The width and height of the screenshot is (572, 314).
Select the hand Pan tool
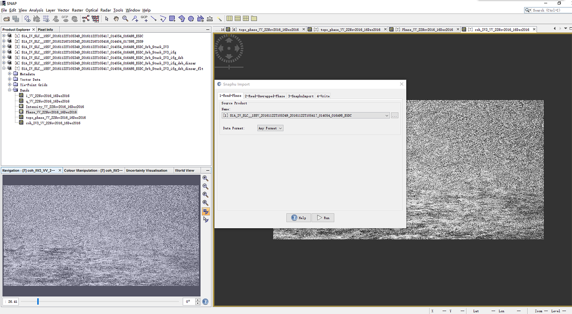click(116, 19)
